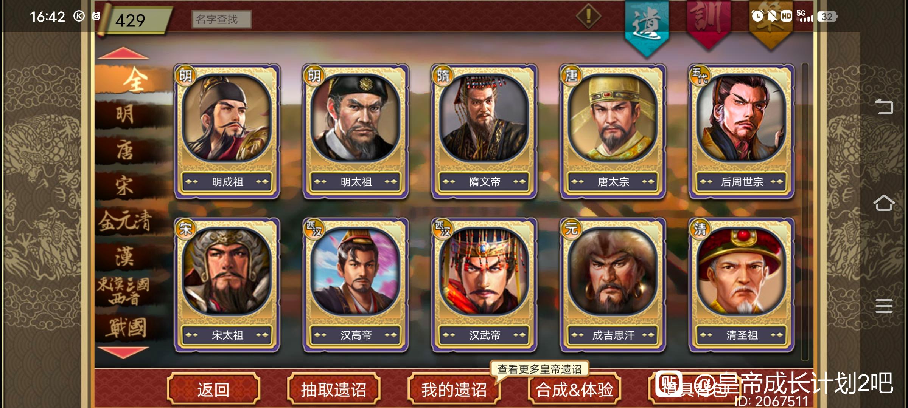This screenshot has height=408, width=908.
Task: Open the Android recent apps menu icon
Action: 884,306
